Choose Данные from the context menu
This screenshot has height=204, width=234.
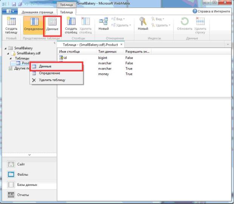pyautogui.click(x=56, y=66)
